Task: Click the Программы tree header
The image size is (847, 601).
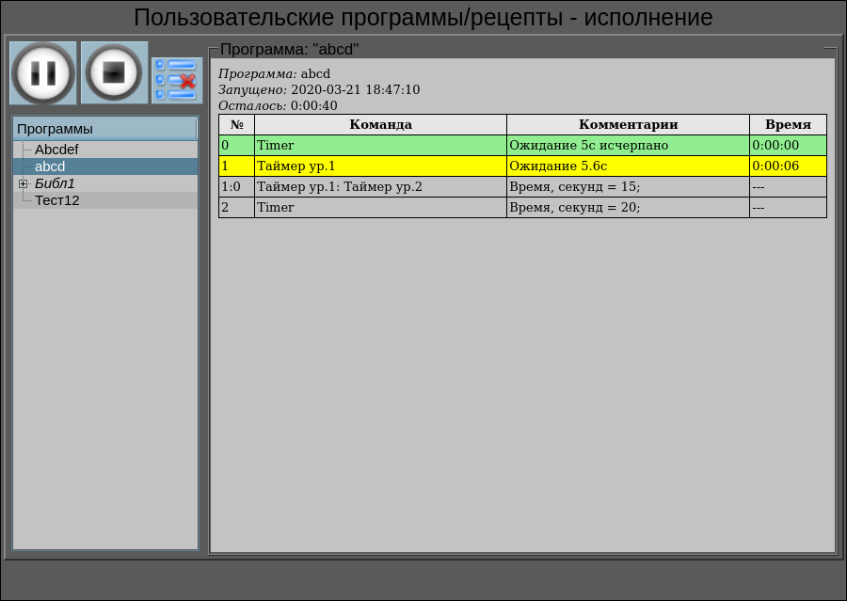Action: click(x=104, y=129)
